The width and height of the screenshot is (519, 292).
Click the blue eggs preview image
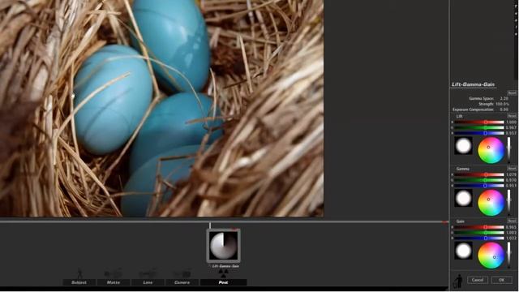click(x=162, y=108)
